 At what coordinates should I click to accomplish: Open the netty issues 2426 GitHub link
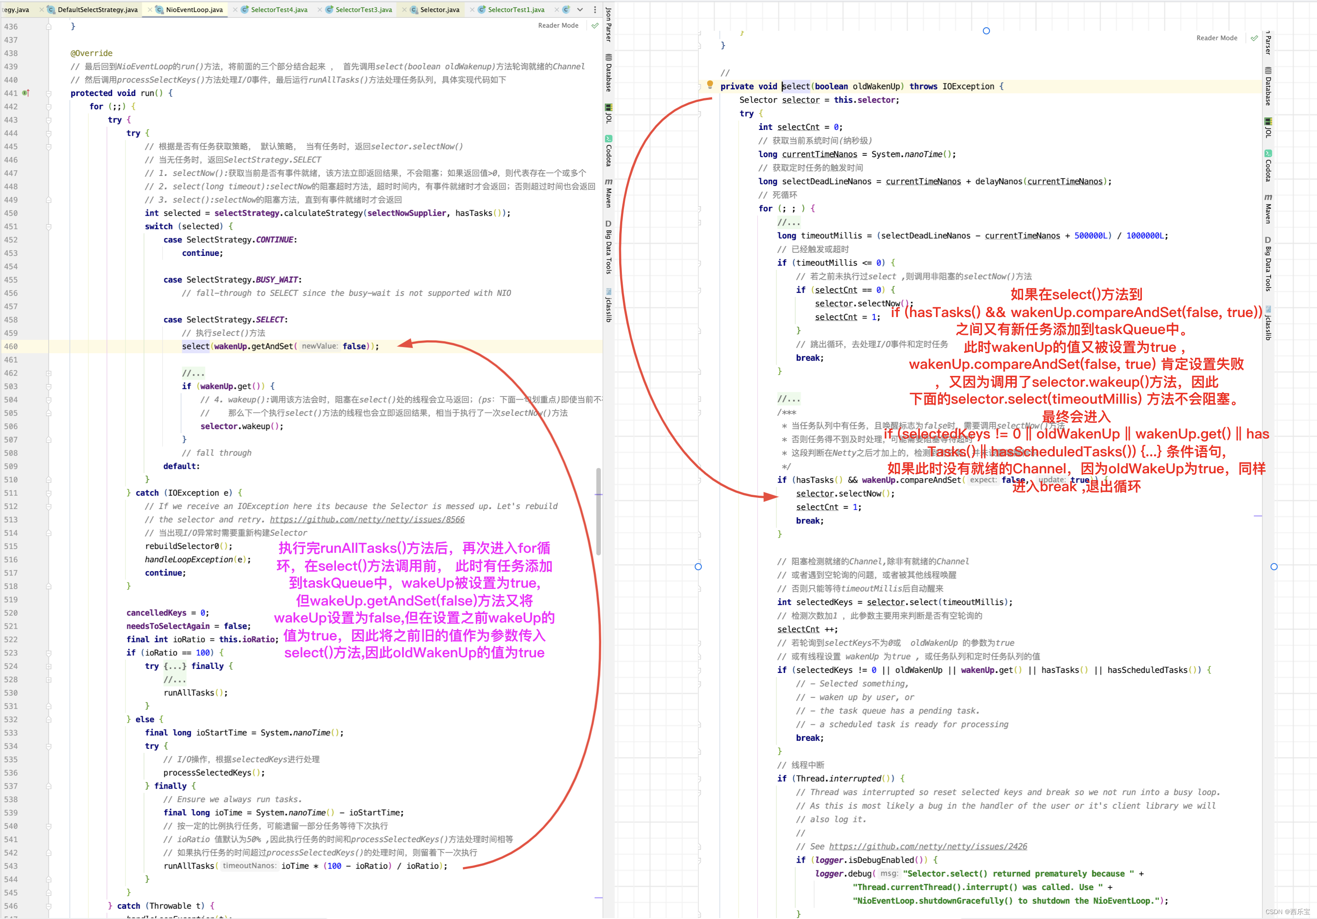point(927,846)
